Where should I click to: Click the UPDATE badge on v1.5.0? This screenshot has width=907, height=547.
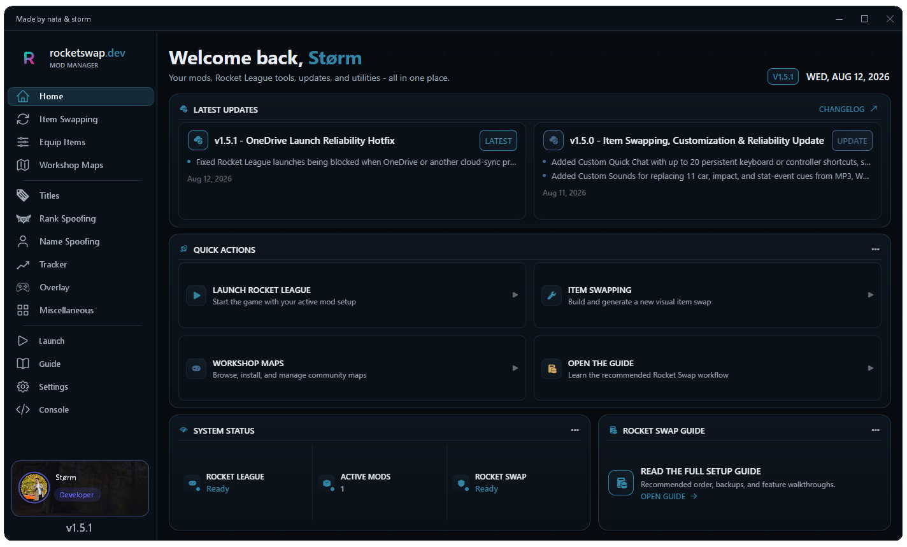pyautogui.click(x=852, y=141)
